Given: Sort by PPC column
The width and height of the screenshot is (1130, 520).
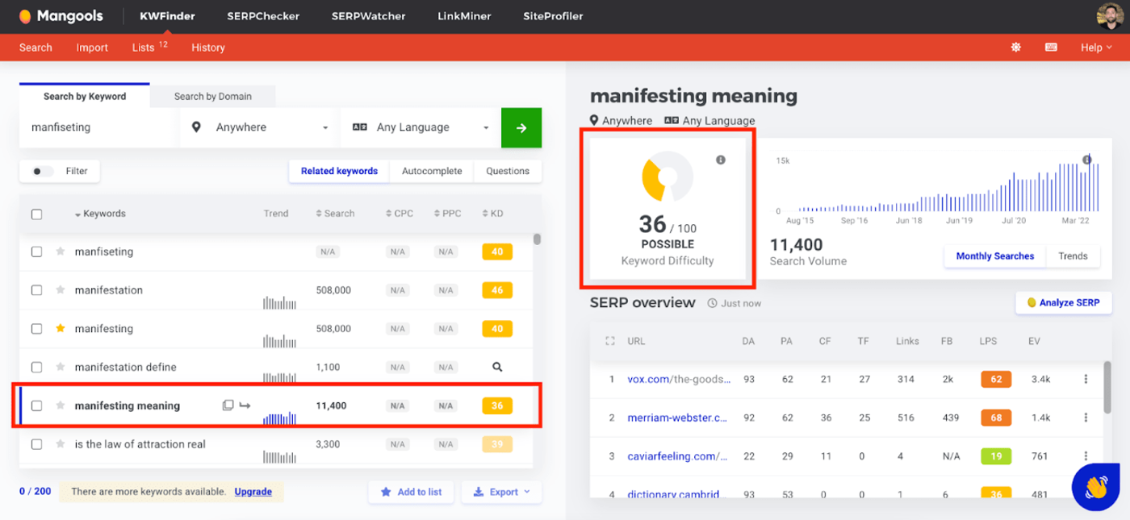Looking at the screenshot, I should coord(447,214).
